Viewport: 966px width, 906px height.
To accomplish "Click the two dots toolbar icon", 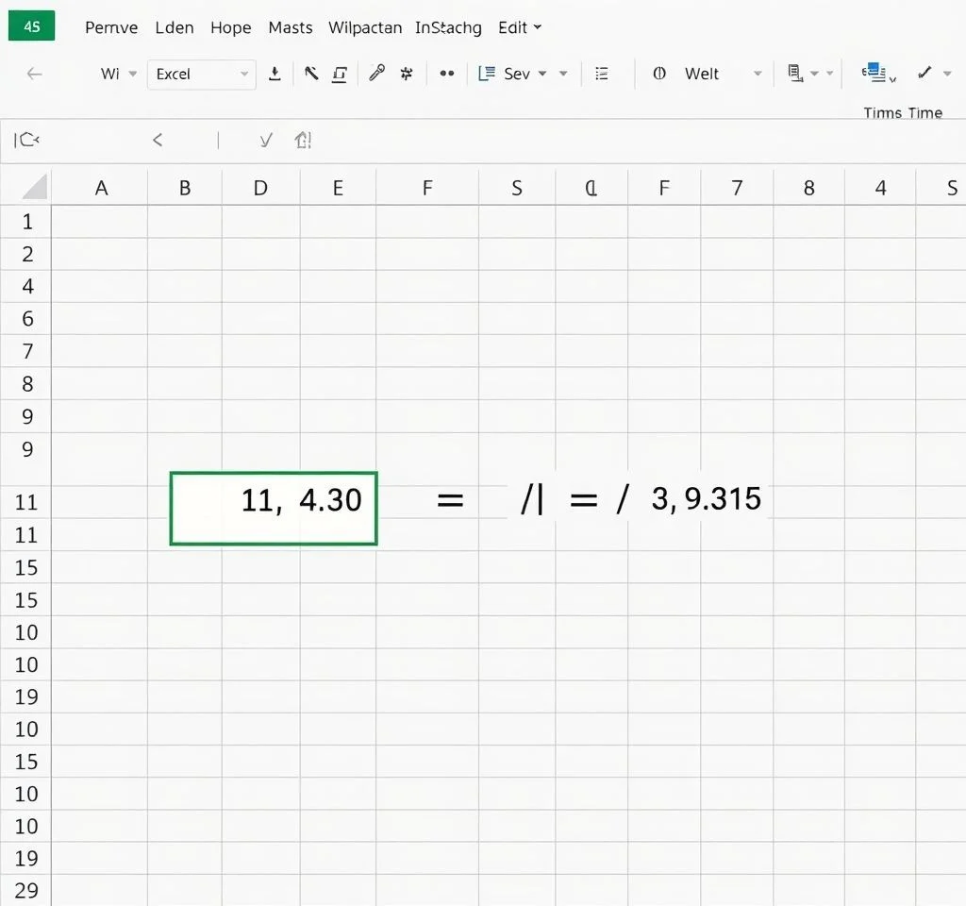I will click(447, 74).
